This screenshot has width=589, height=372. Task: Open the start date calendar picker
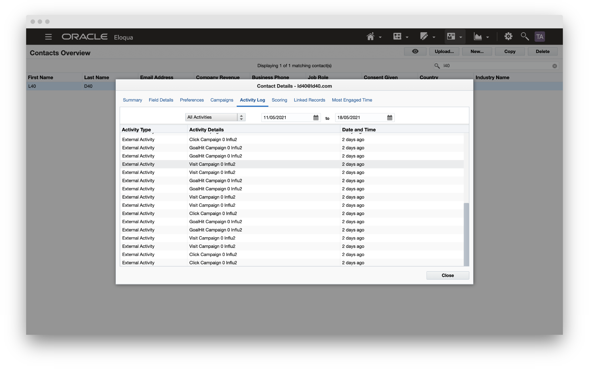pos(316,117)
